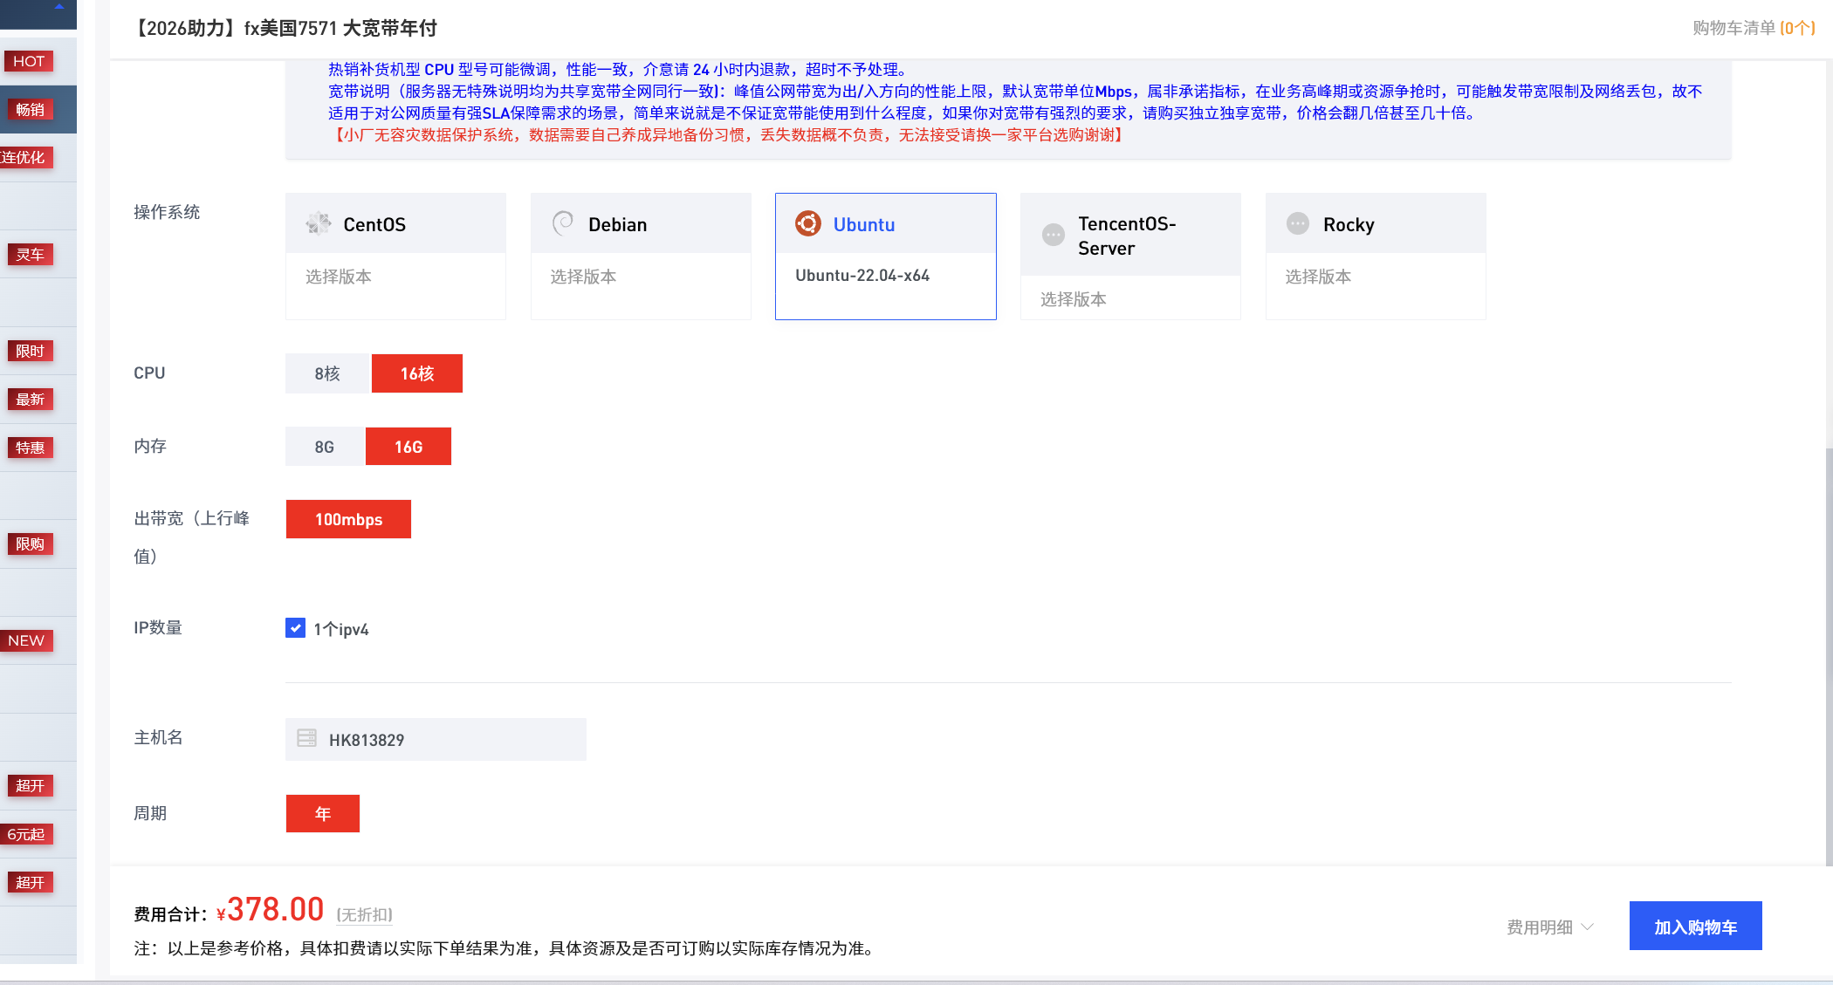The image size is (1833, 985).
Task: Open the 特惠 sidebar category
Action: click(x=30, y=448)
